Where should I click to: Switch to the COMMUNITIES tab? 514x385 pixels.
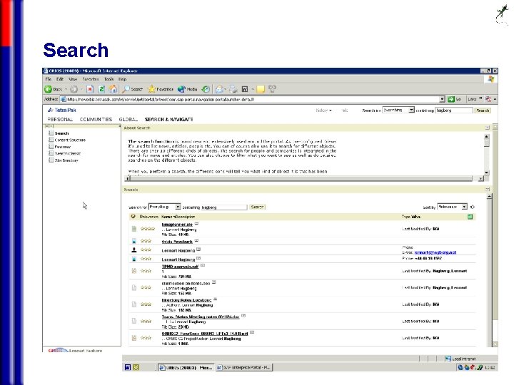(x=96, y=120)
